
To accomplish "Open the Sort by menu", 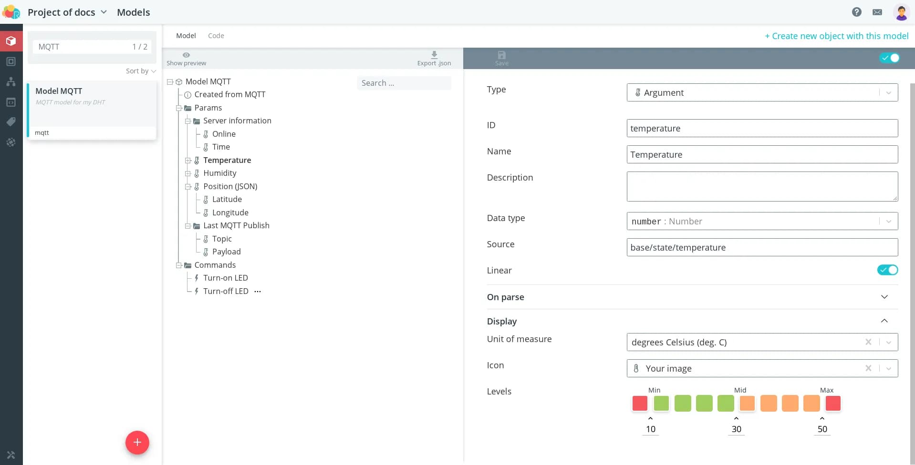I will pos(141,71).
